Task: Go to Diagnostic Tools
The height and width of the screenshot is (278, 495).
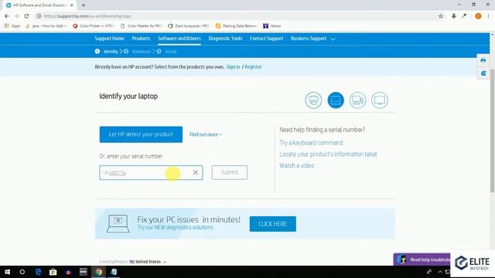Action: coord(225,39)
